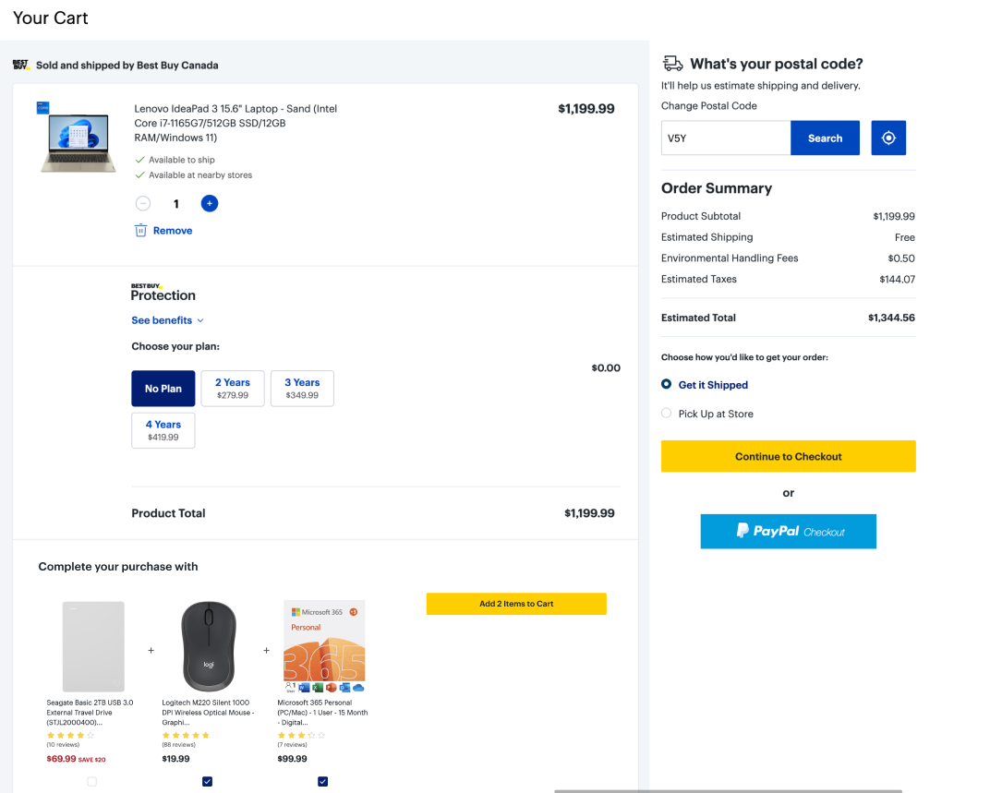Screen dimensions: 990x793
Task: Open the Logitech M220 Silent product title
Action: pos(208,712)
